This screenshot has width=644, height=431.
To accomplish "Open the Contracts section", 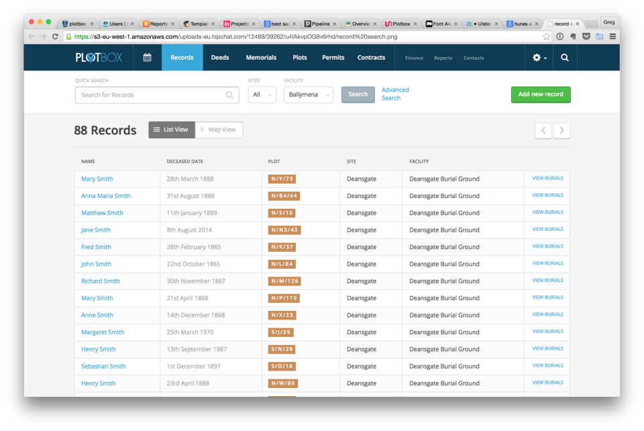I will point(371,58).
